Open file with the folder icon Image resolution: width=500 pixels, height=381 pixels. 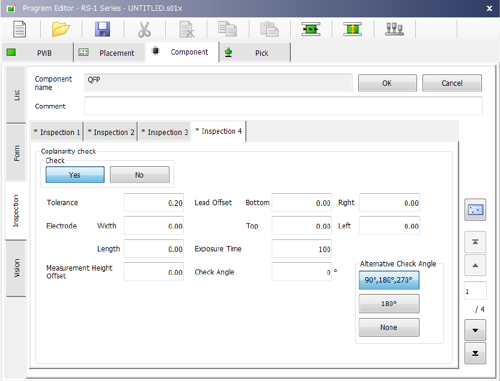(61, 29)
